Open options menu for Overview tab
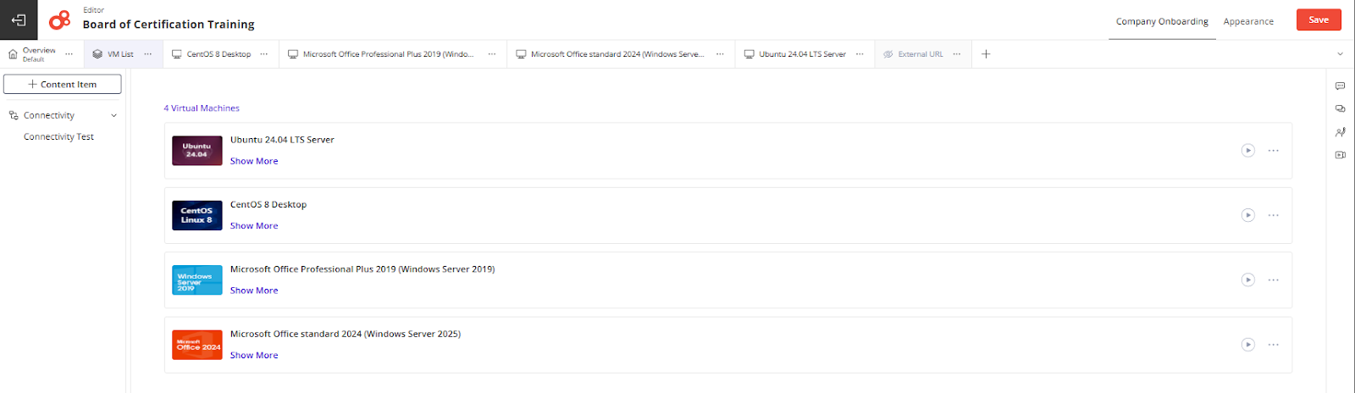Screen dimensions: 1355x393 pos(69,54)
